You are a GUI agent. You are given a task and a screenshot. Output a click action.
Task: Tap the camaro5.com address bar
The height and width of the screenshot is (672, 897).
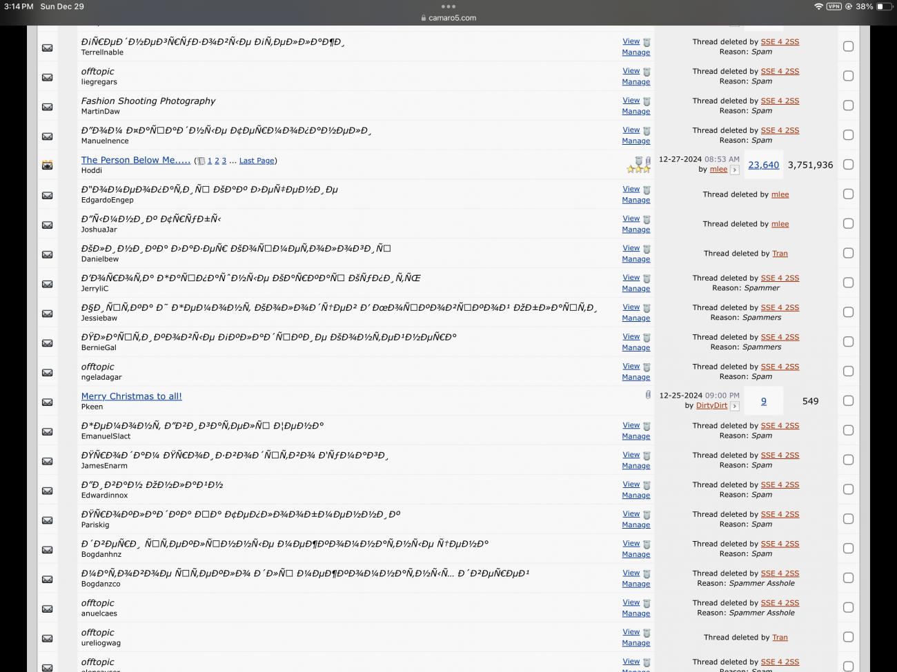click(x=448, y=18)
